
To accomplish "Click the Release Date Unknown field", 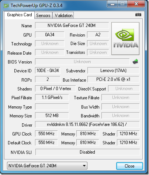I will pos(50,52).
